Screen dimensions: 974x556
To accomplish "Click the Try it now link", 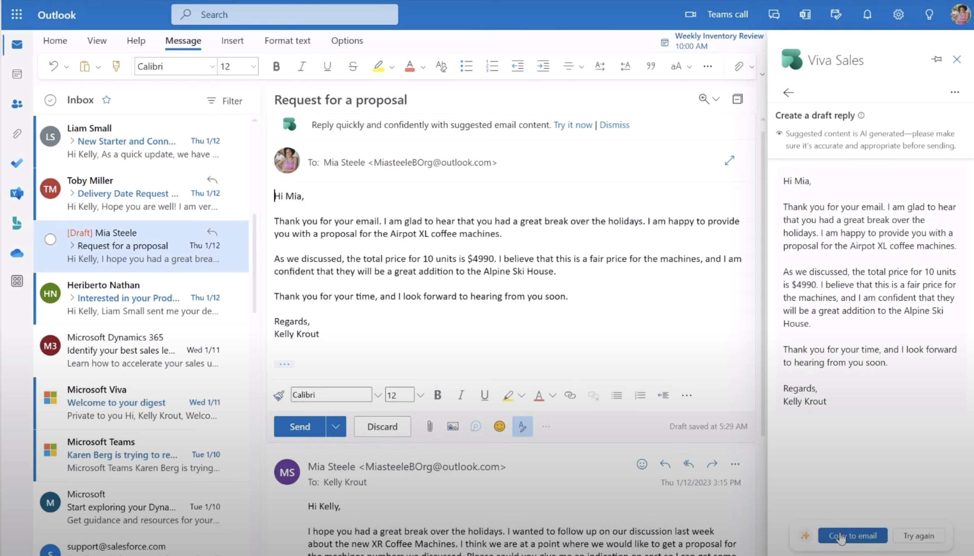I will click(573, 125).
